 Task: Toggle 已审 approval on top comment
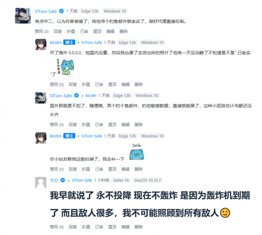click(x=84, y=31)
